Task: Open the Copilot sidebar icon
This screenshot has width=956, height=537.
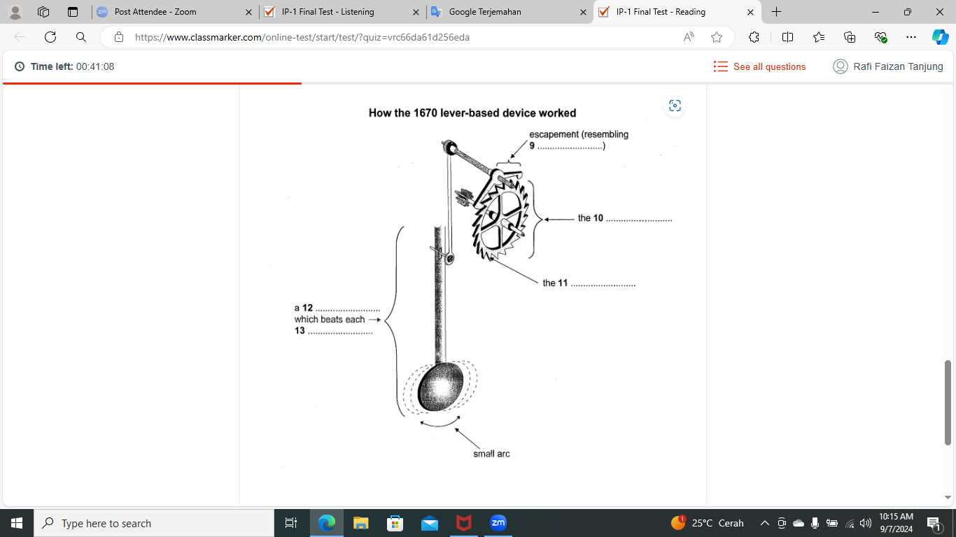Action: coord(940,37)
